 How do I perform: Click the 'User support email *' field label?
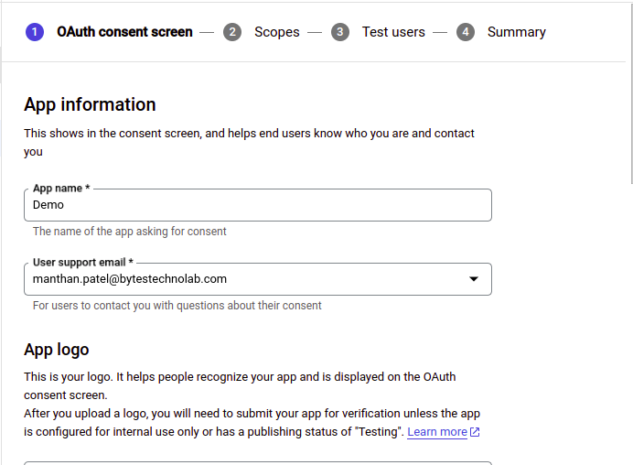[83, 263]
